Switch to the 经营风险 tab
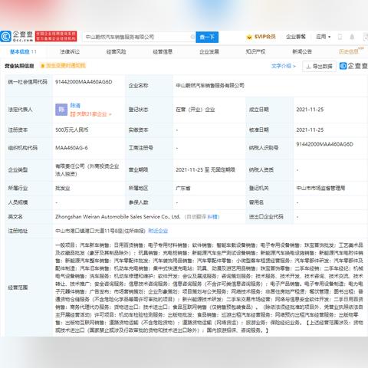Viewport: 368px width, 368px height. click(x=116, y=51)
